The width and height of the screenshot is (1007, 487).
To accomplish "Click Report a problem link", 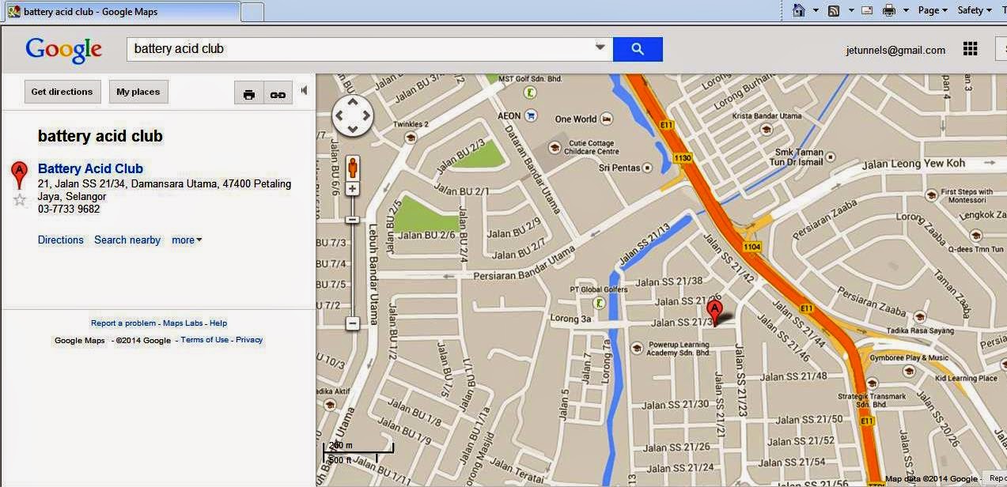I will point(123,323).
